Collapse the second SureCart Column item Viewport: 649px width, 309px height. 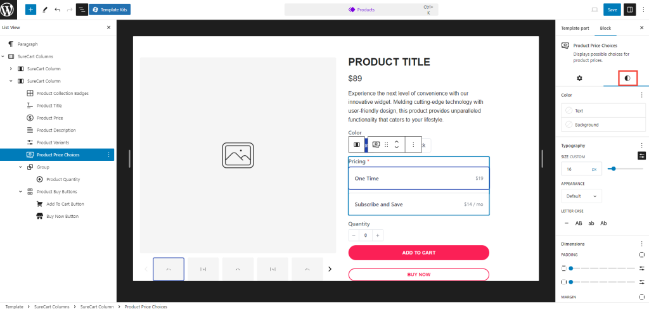point(11,81)
